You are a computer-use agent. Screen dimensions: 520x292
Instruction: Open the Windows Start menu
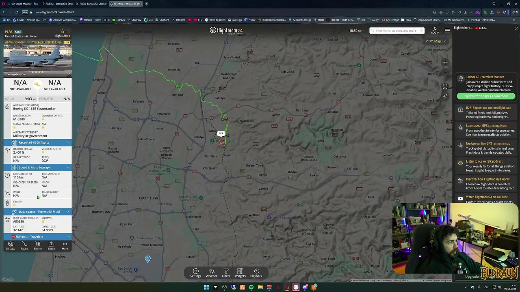(x=206, y=287)
